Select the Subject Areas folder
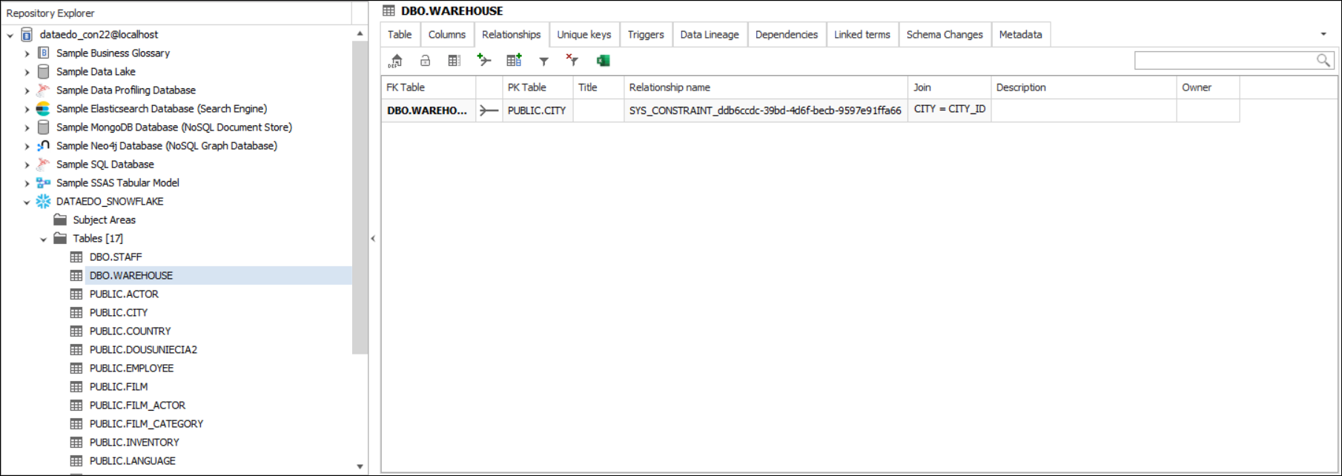Screen dimensions: 1342x476 click(x=104, y=220)
